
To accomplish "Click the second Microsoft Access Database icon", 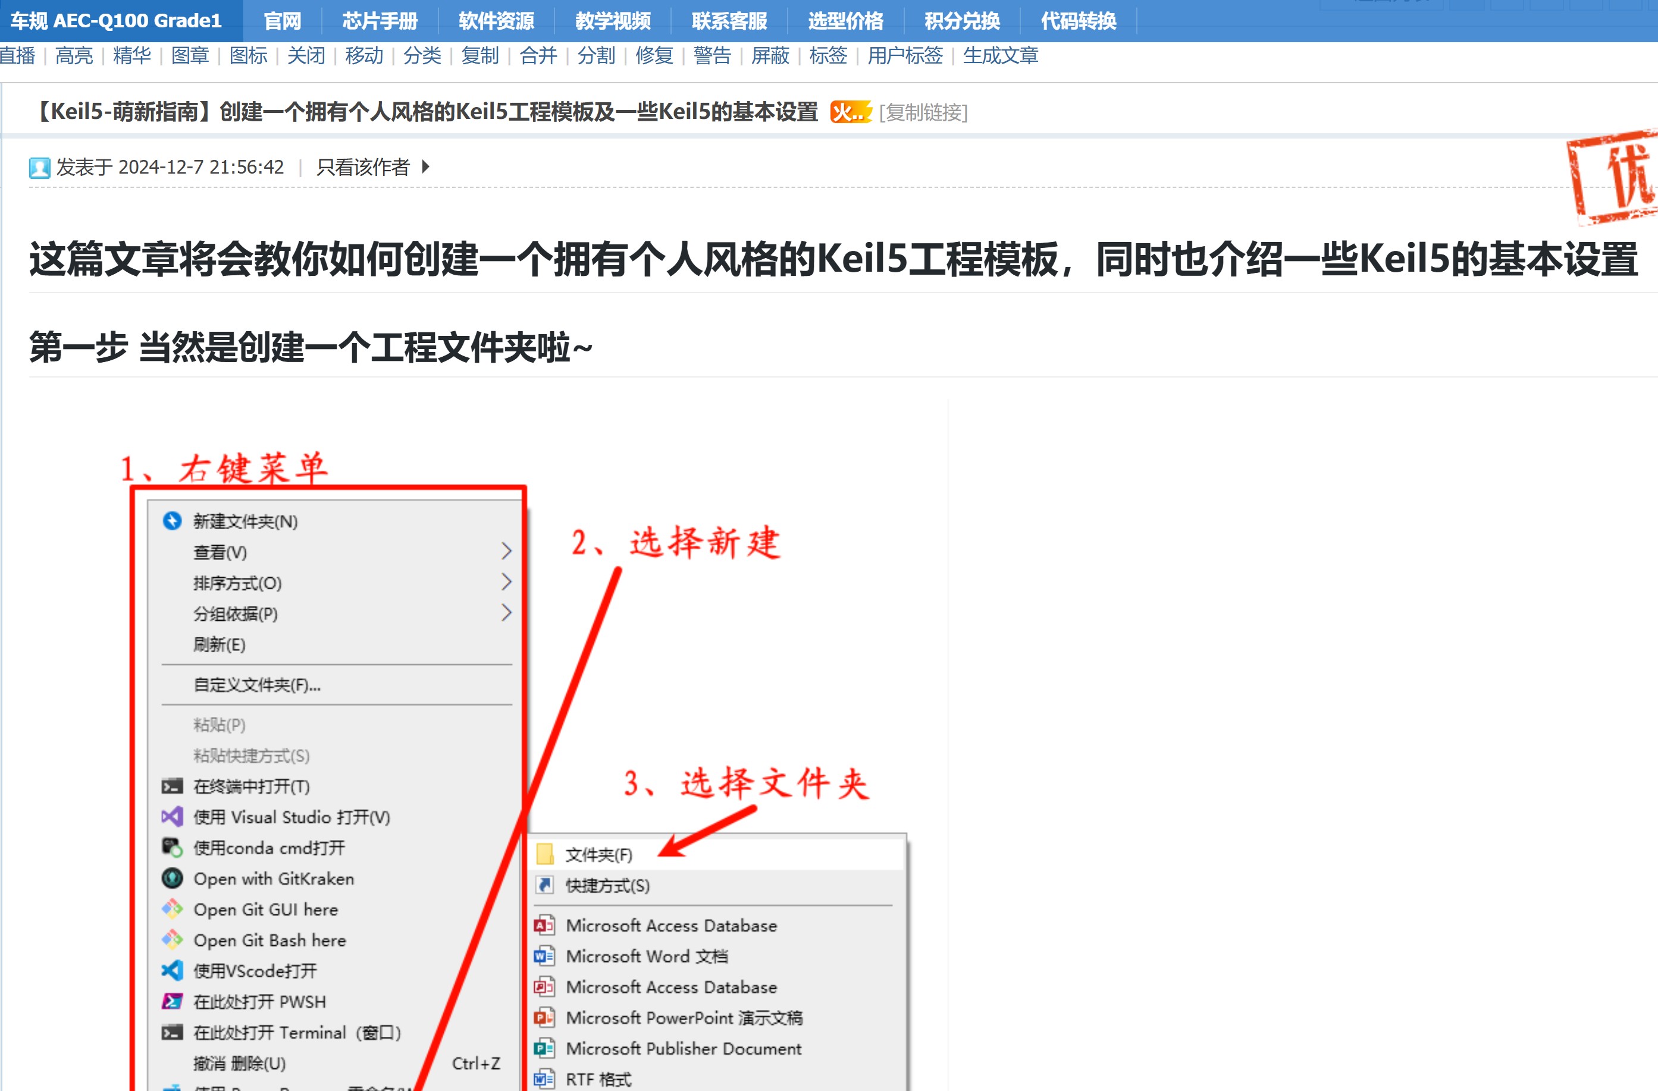I will click(x=544, y=986).
